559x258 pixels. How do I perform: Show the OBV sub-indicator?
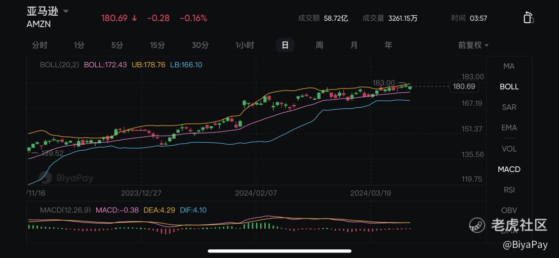(x=509, y=210)
